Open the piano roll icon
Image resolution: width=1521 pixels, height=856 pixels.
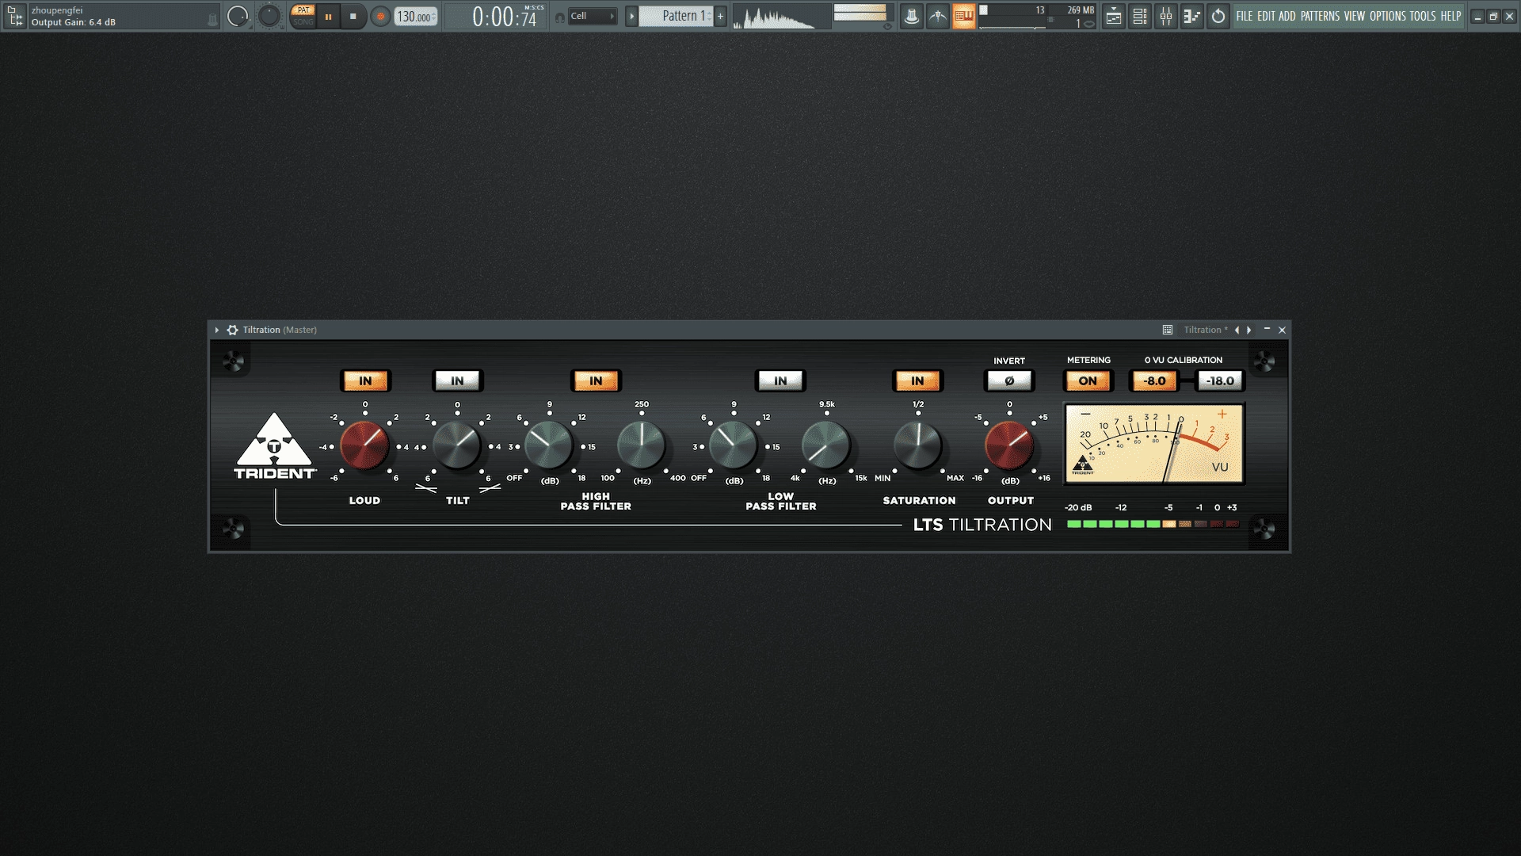1192,16
